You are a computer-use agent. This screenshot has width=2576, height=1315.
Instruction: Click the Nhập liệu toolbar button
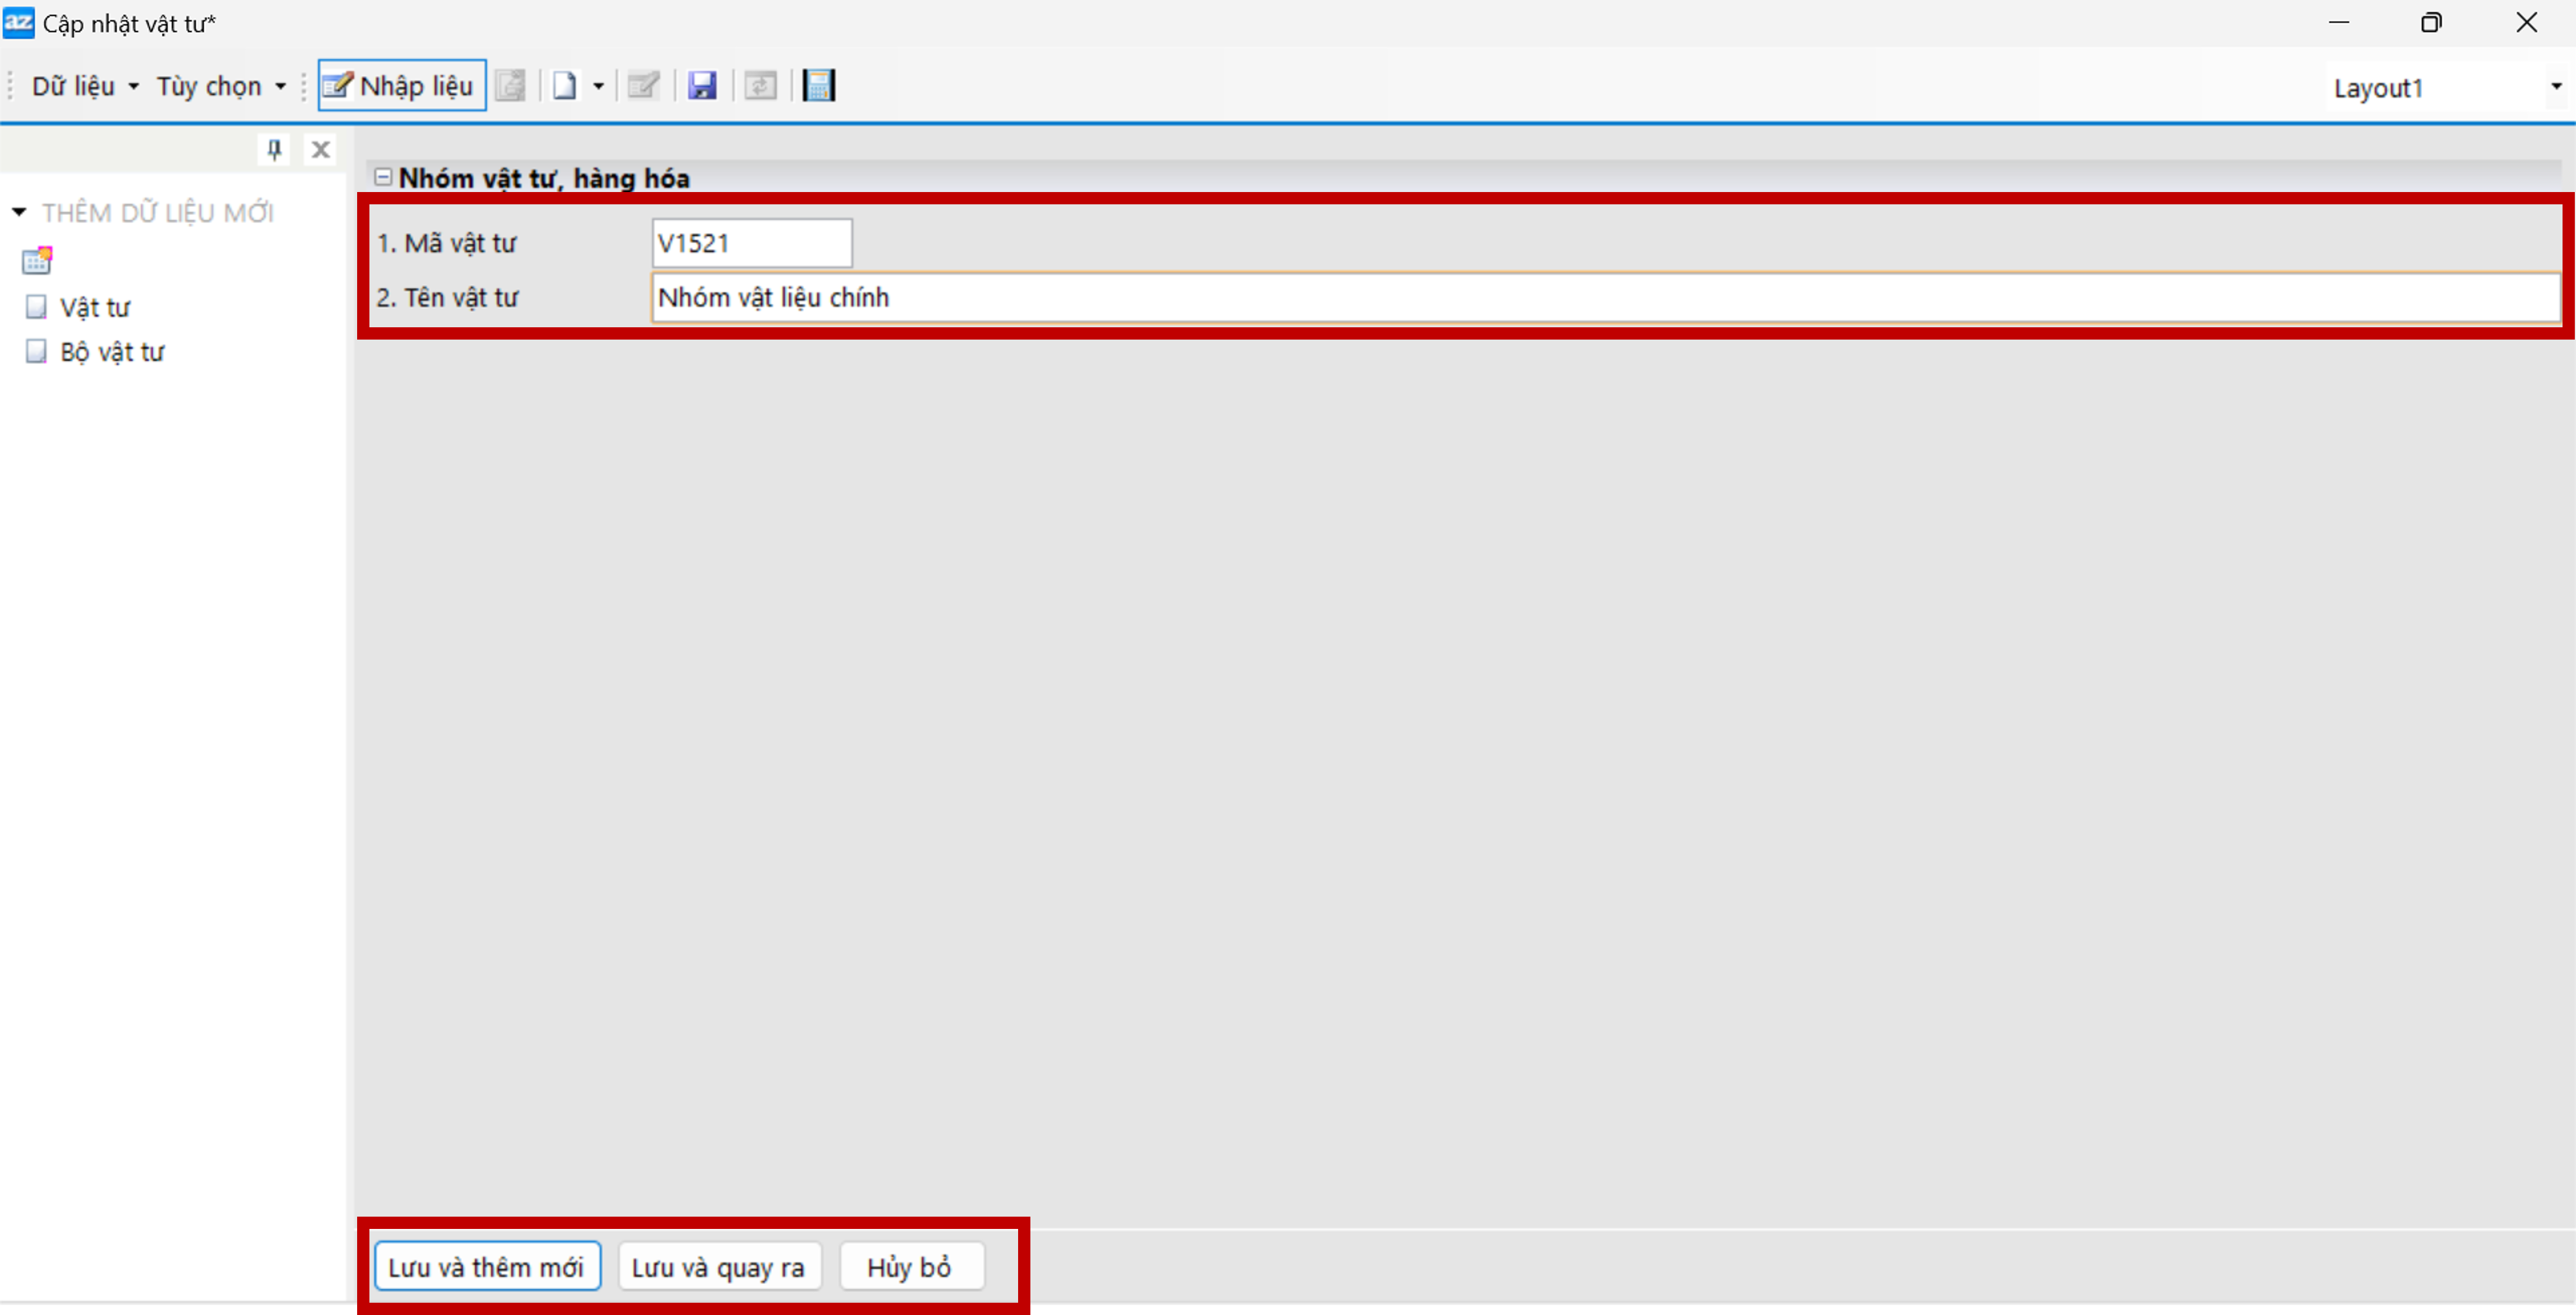click(x=401, y=86)
